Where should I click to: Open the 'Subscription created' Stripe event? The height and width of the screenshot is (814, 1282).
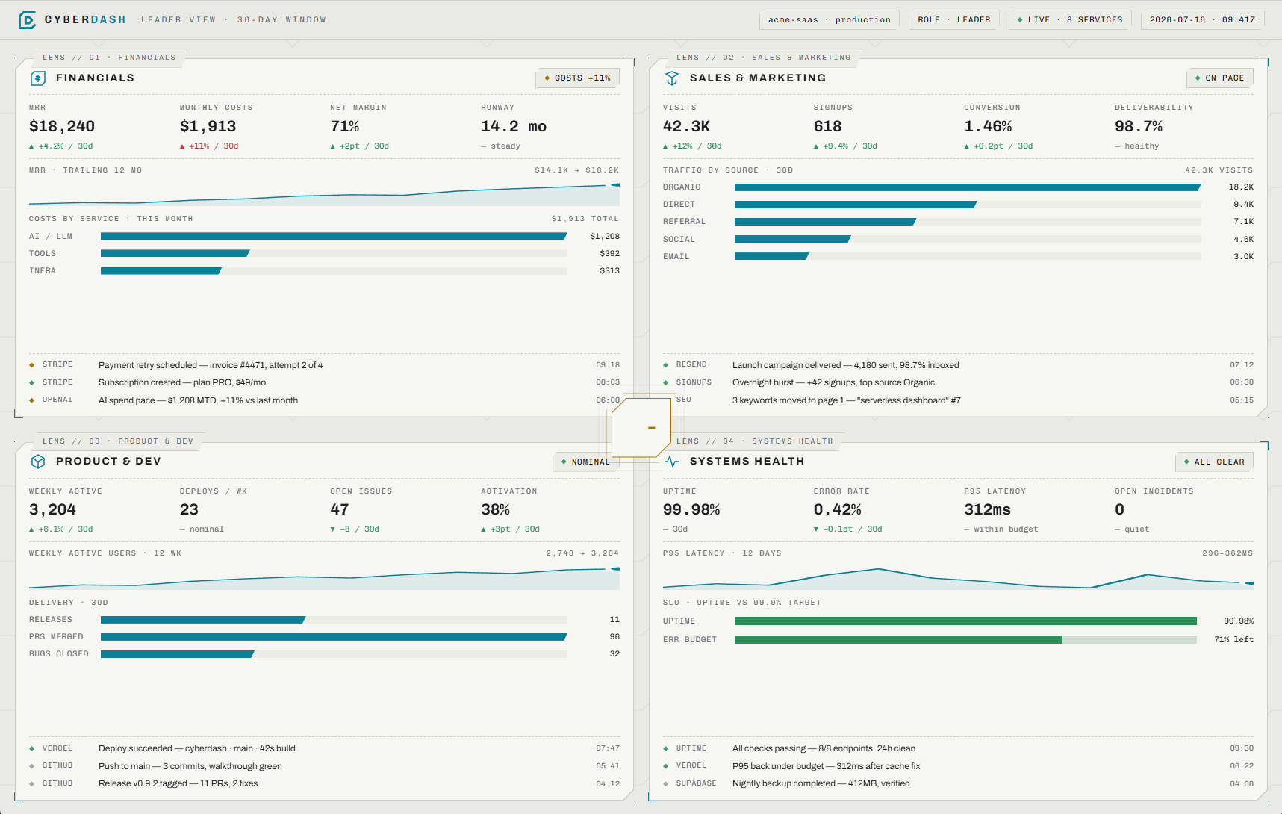pos(324,382)
